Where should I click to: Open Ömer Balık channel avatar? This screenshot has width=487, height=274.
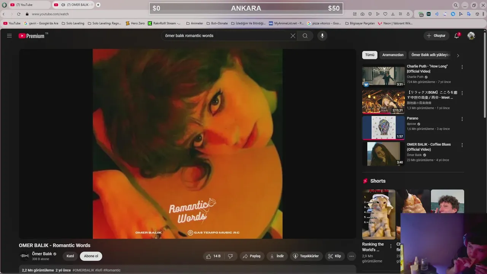coord(24,256)
